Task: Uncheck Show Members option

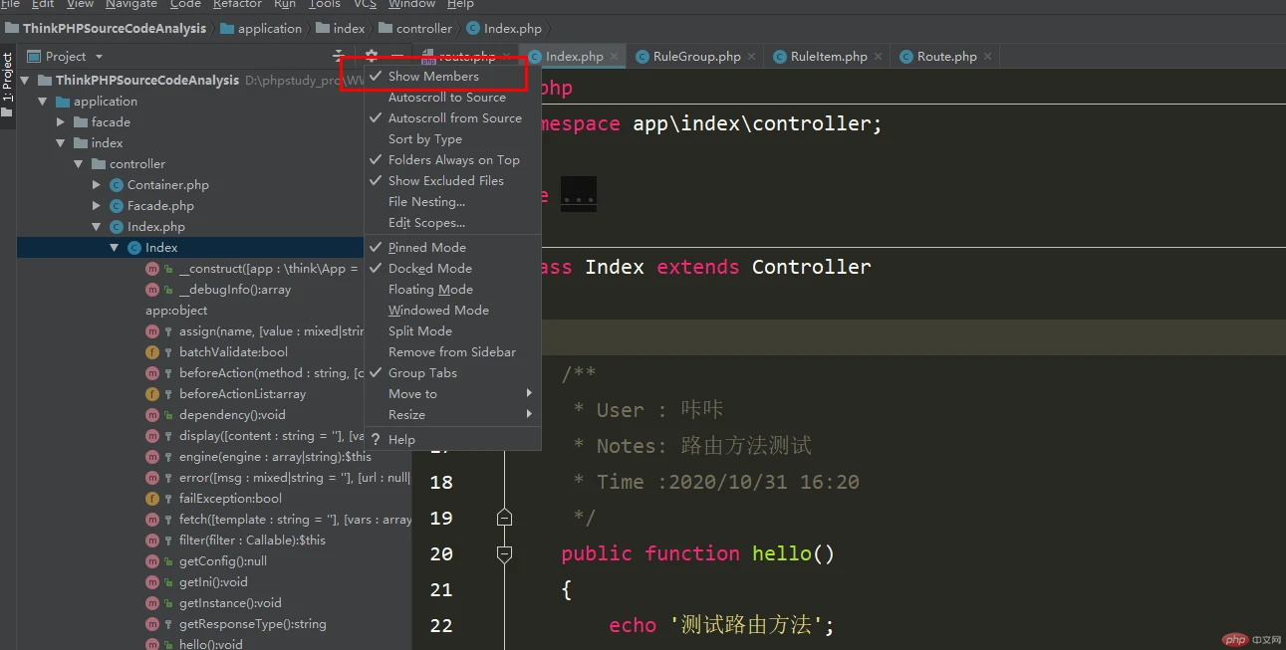Action: pos(432,77)
